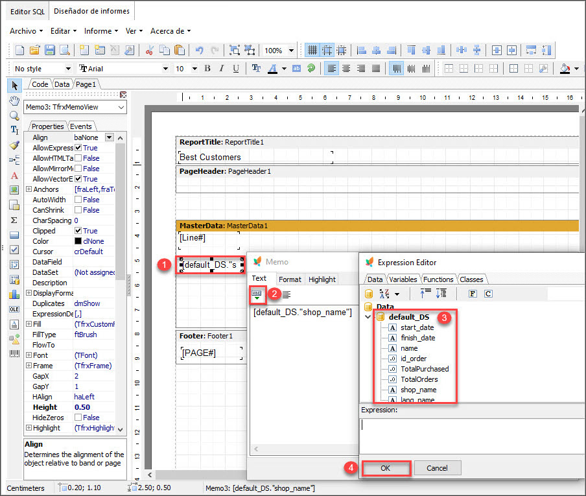Image resolution: width=586 pixels, height=496 pixels.
Task: Open the Archivo menu
Action: pyautogui.click(x=26, y=31)
